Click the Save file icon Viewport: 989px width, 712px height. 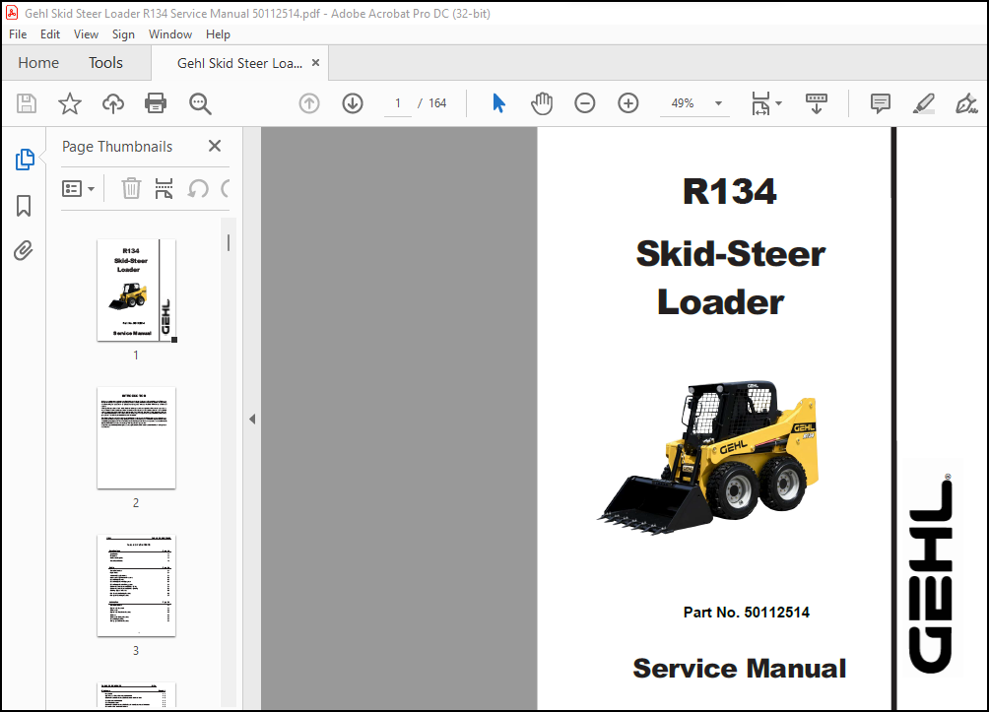click(27, 103)
